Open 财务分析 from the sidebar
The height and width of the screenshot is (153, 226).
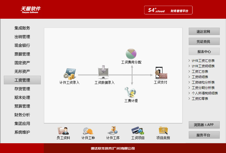click(x=22, y=115)
